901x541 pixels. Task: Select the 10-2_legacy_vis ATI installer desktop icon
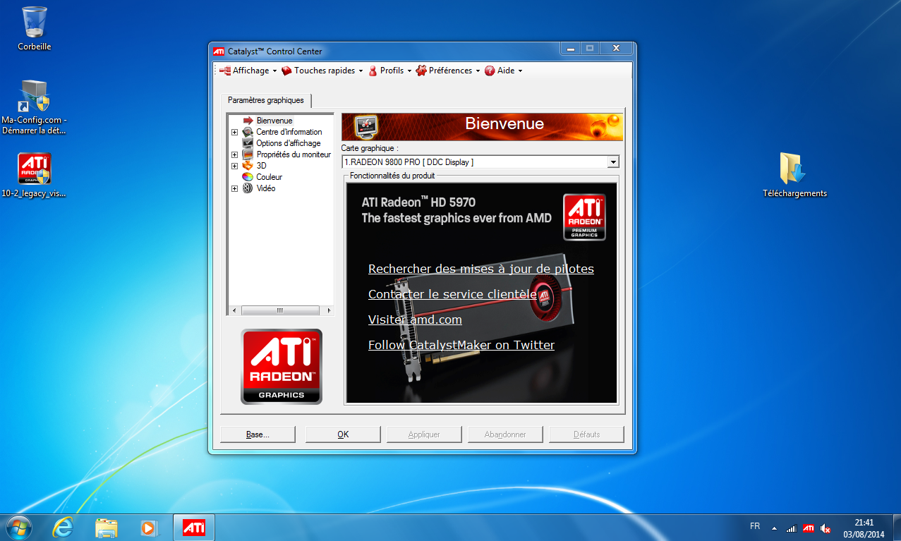click(x=35, y=175)
